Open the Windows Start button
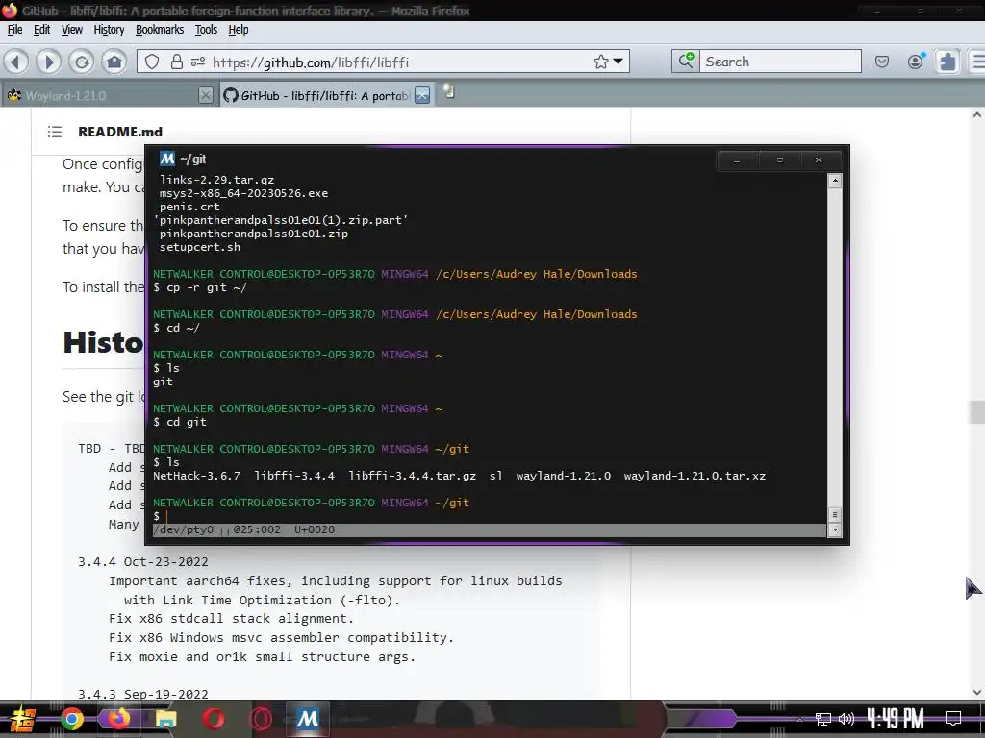This screenshot has height=738, width=985. [x=21, y=719]
